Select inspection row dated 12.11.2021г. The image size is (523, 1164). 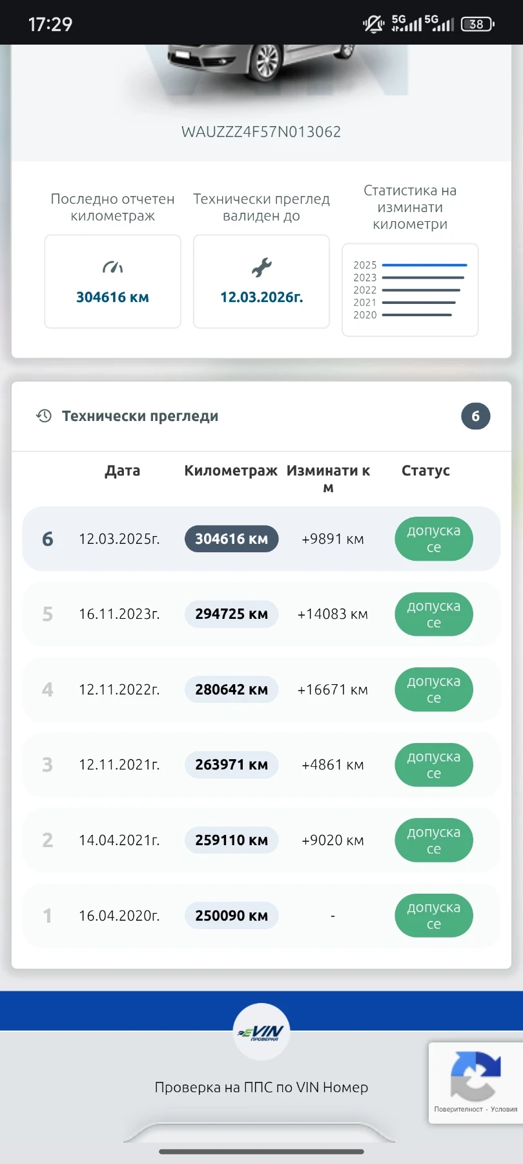pos(119,765)
